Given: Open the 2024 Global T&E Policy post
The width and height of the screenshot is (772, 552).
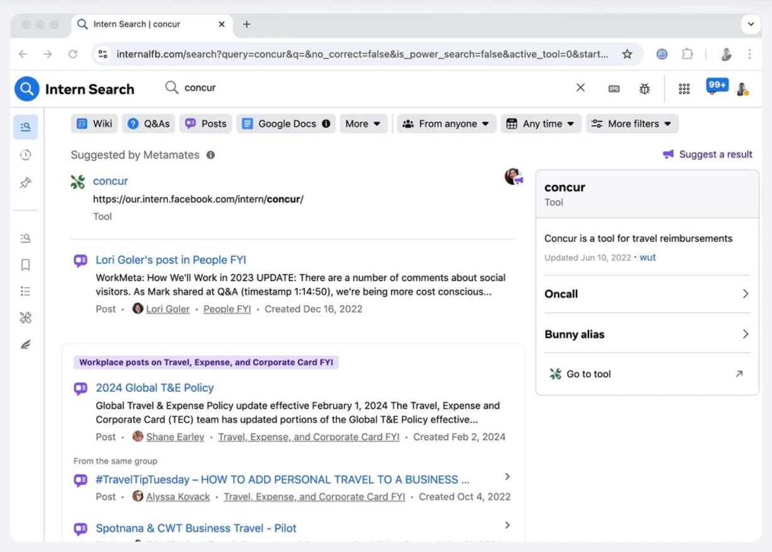Looking at the screenshot, I should (155, 388).
